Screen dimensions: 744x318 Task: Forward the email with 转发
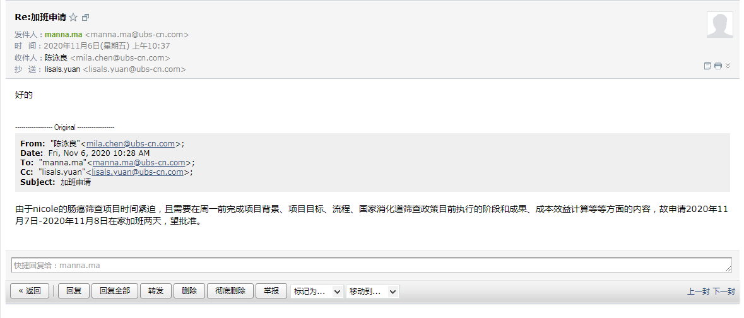click(x=156, y=291)
